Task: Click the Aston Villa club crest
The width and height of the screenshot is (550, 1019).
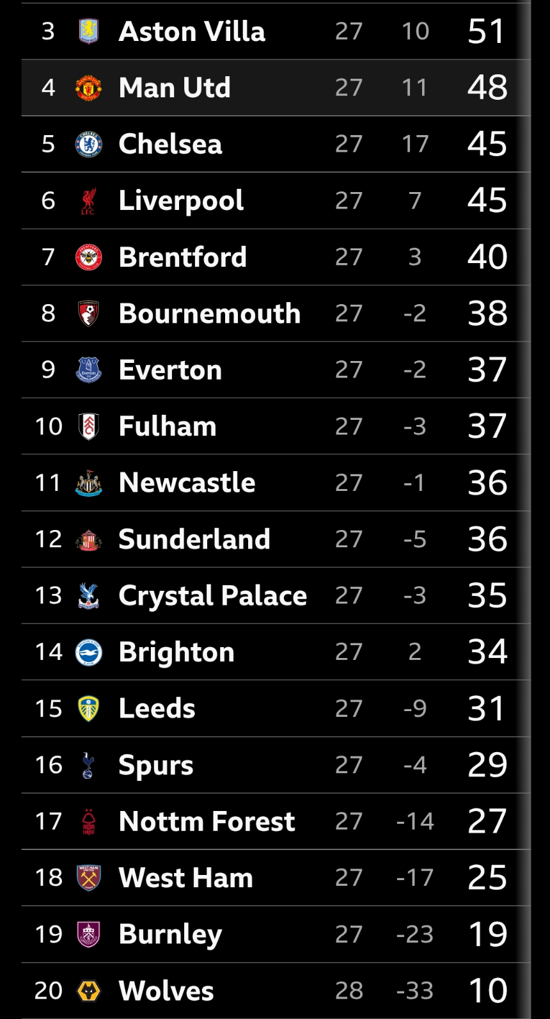Action: coord(88,31)
